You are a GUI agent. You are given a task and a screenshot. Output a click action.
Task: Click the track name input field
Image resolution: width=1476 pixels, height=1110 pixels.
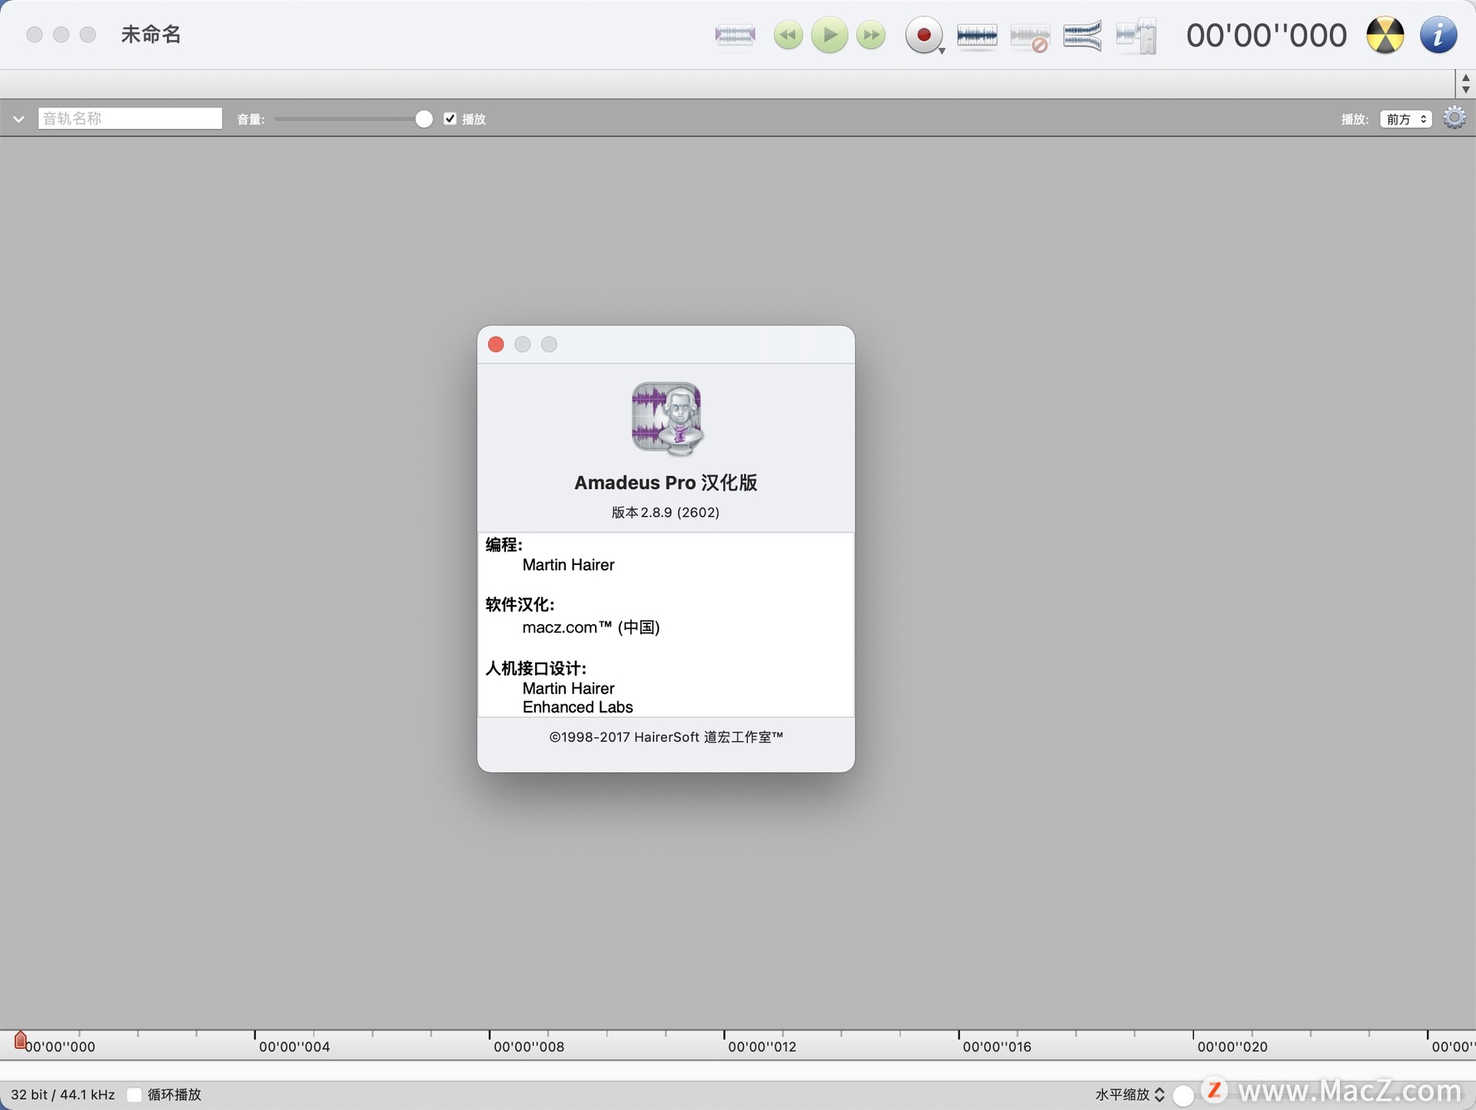(x=130, y=118)
